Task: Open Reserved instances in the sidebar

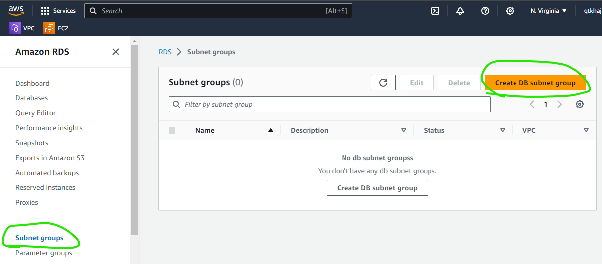Action: click(45, 187)
